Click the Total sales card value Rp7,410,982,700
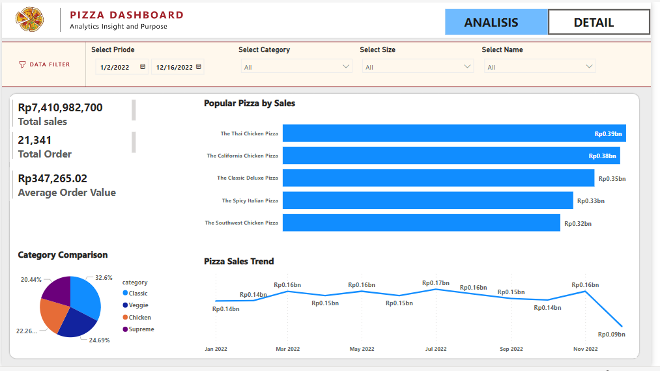 [60, 107]
